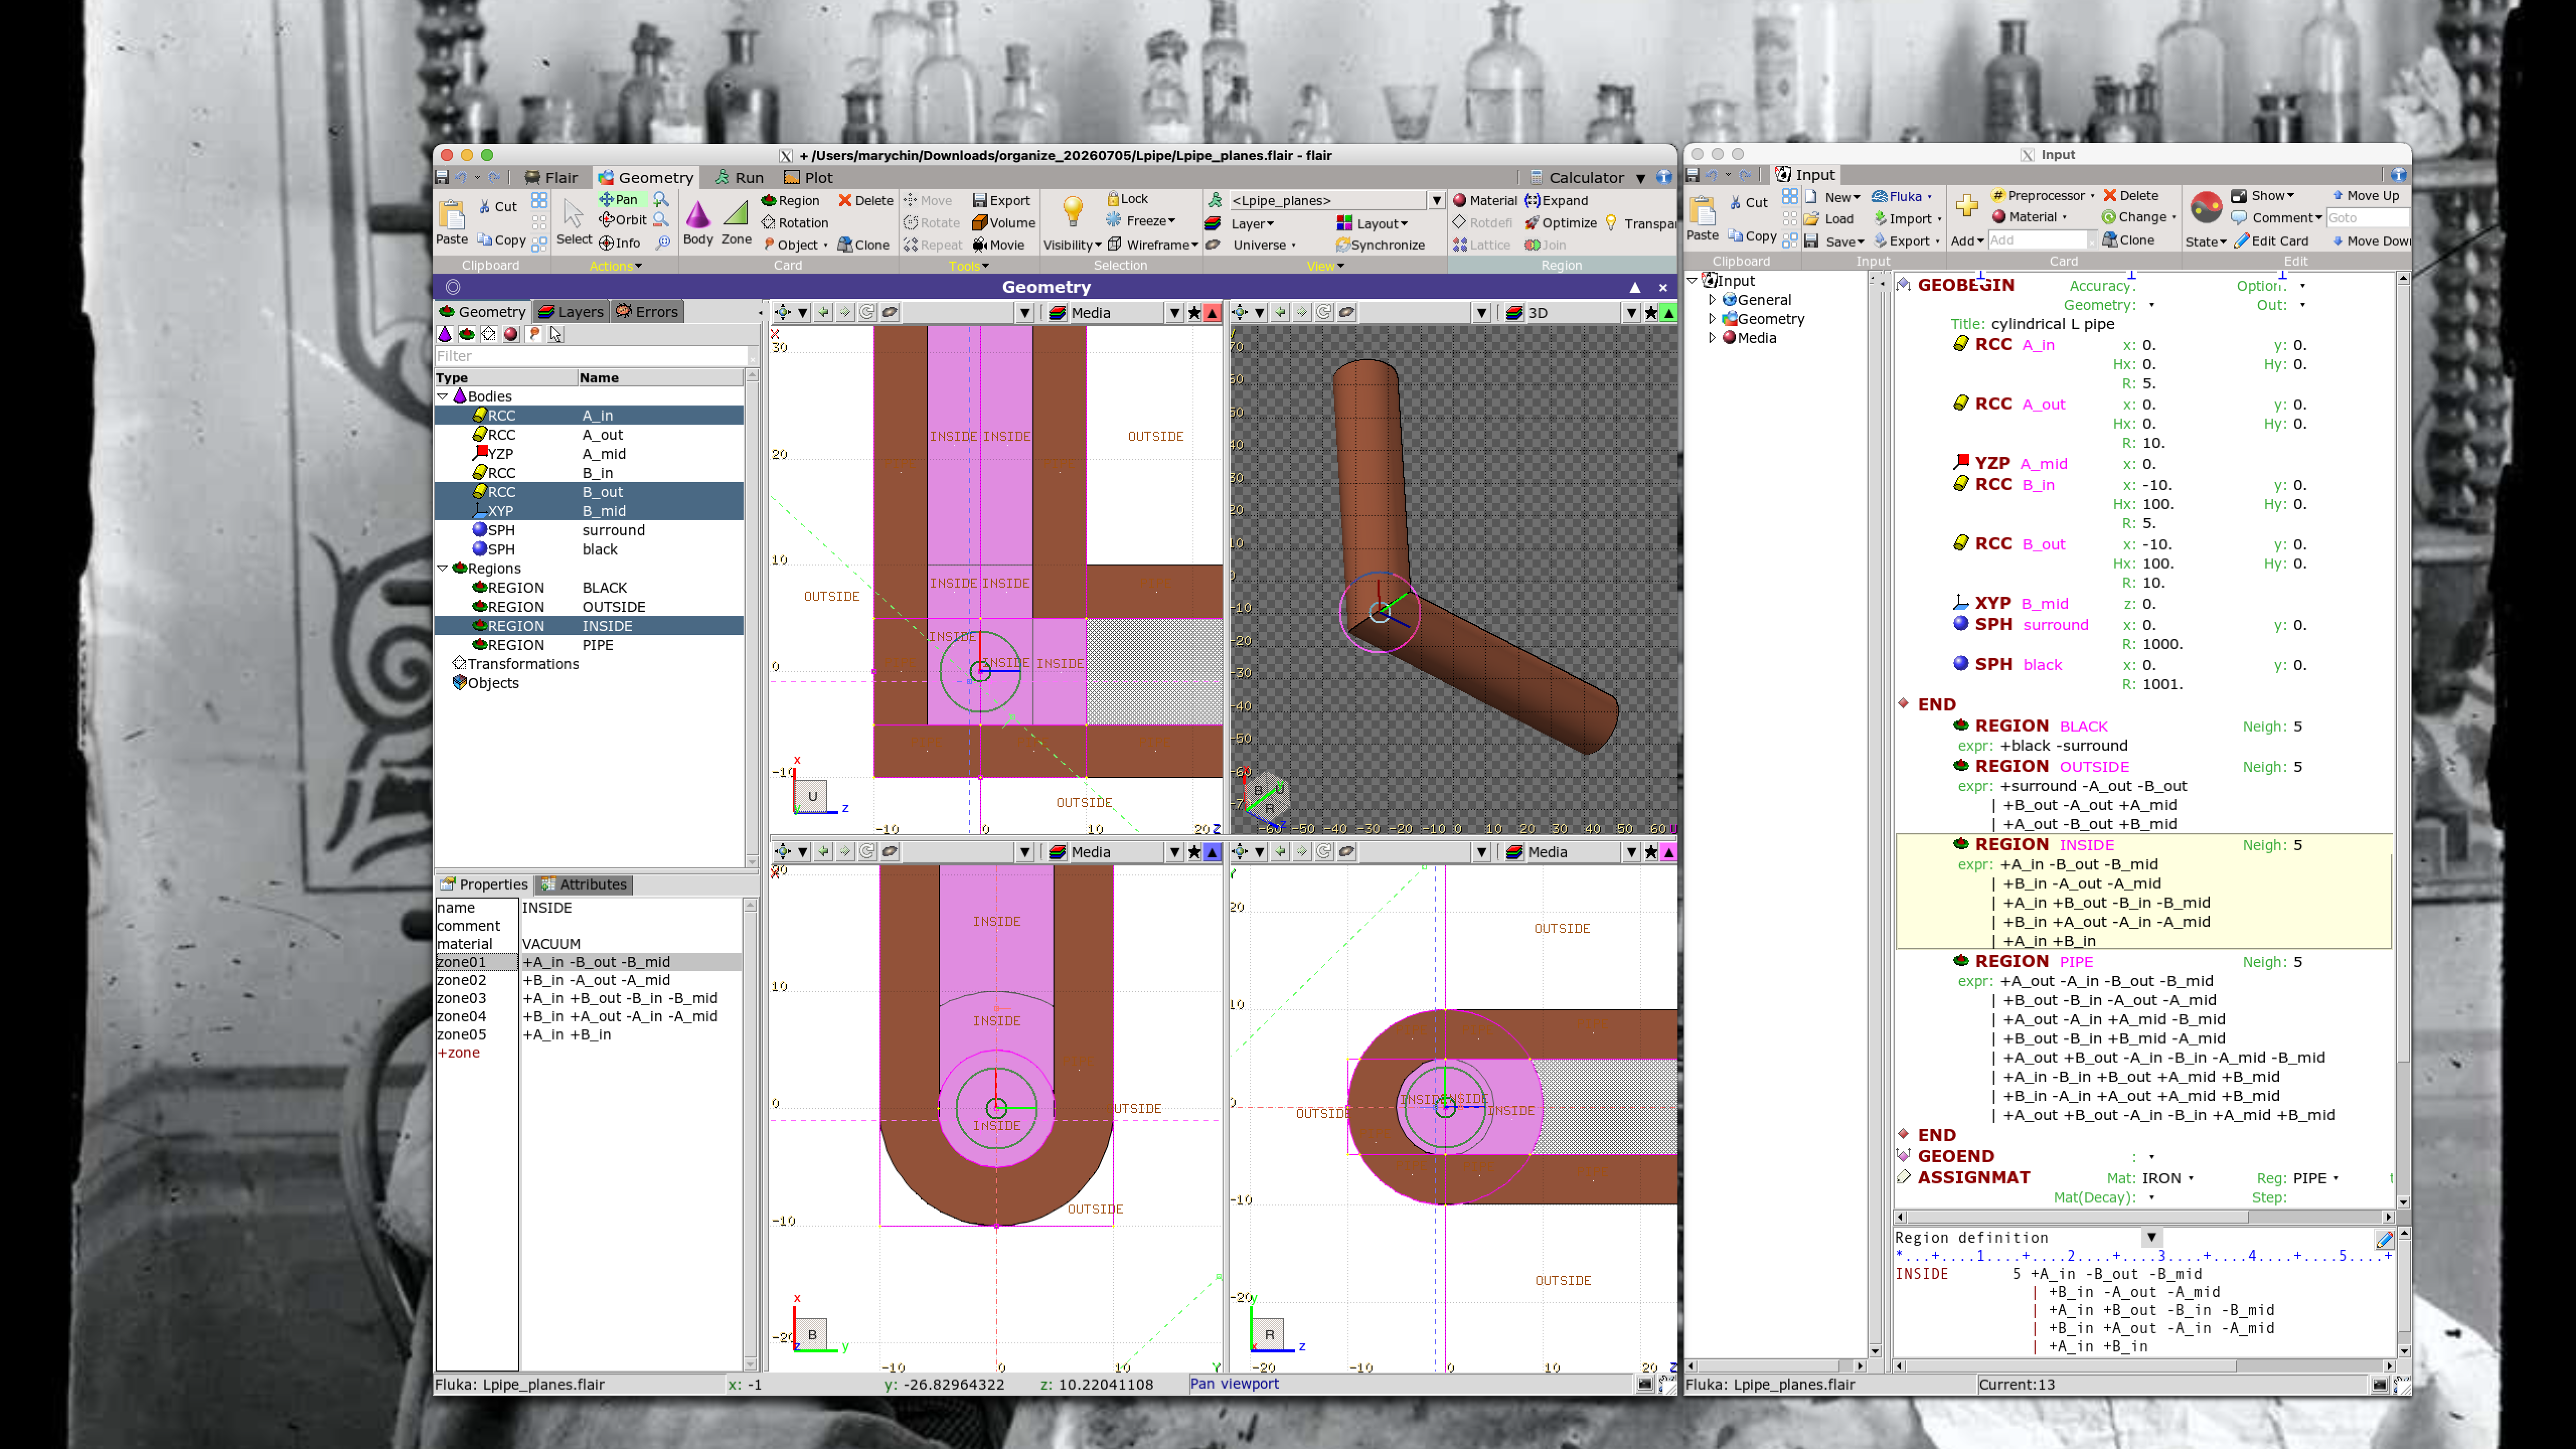Toggle Transparency for selected region

click(x=1640, y=223)
